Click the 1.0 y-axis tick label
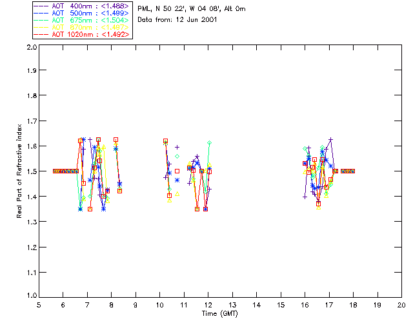Viewport: 413px width, 330px height. (x=32, y=295)
